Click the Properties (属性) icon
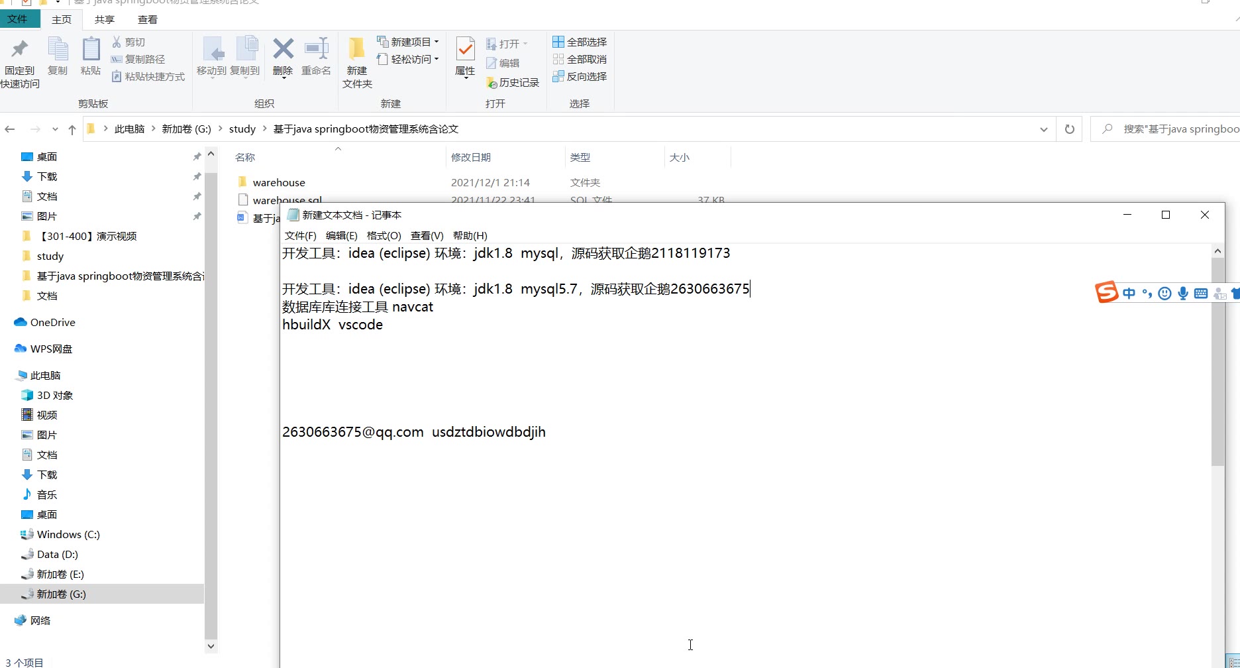This screenshot has width=1240, height=668. [x=465, y=49]
